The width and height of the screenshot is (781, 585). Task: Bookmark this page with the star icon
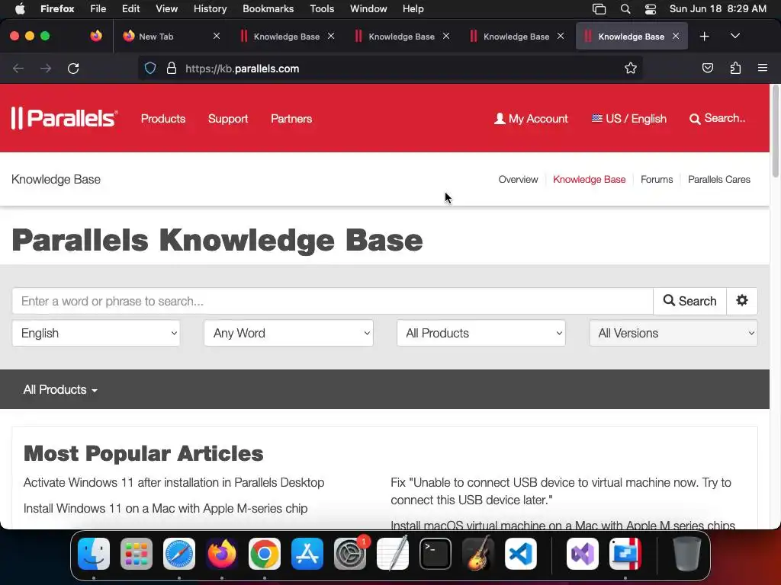(x=631, y=69)
